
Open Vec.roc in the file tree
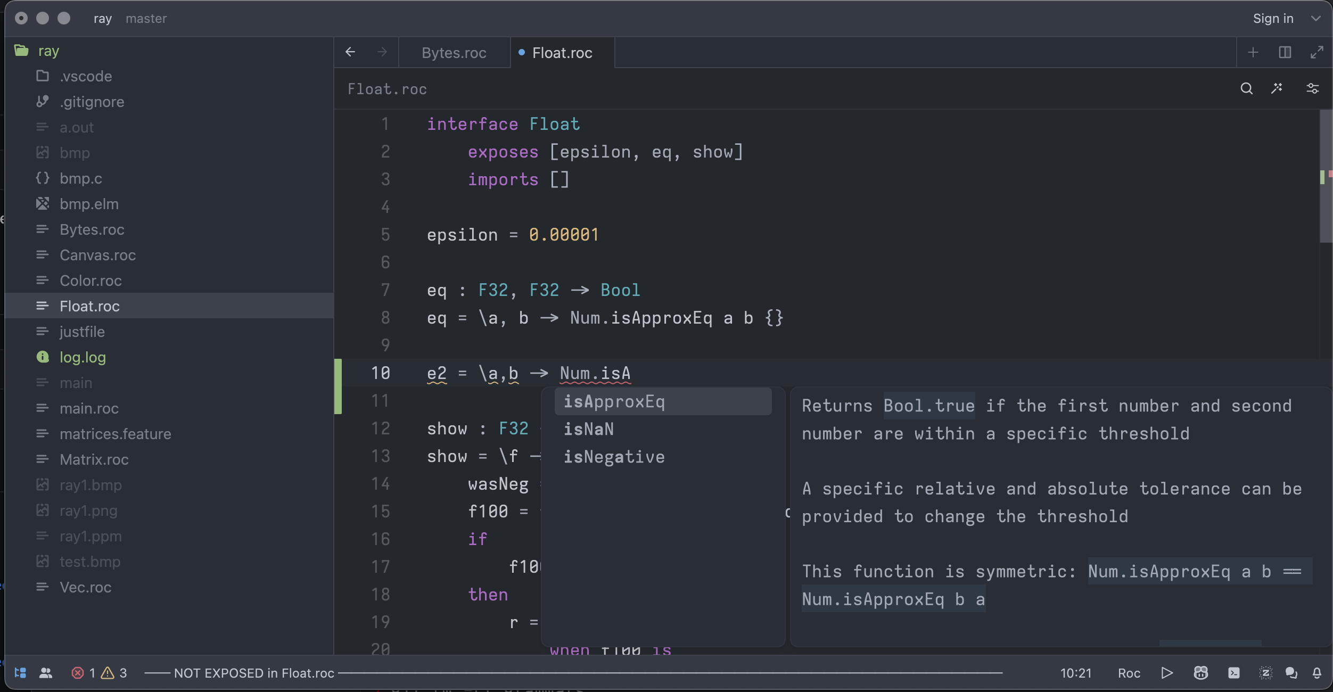click(169, 587)
